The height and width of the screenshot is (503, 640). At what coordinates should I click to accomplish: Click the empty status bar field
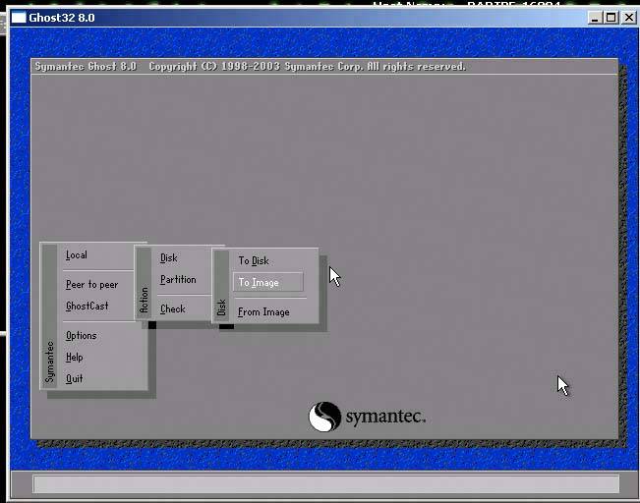[325, 484]
